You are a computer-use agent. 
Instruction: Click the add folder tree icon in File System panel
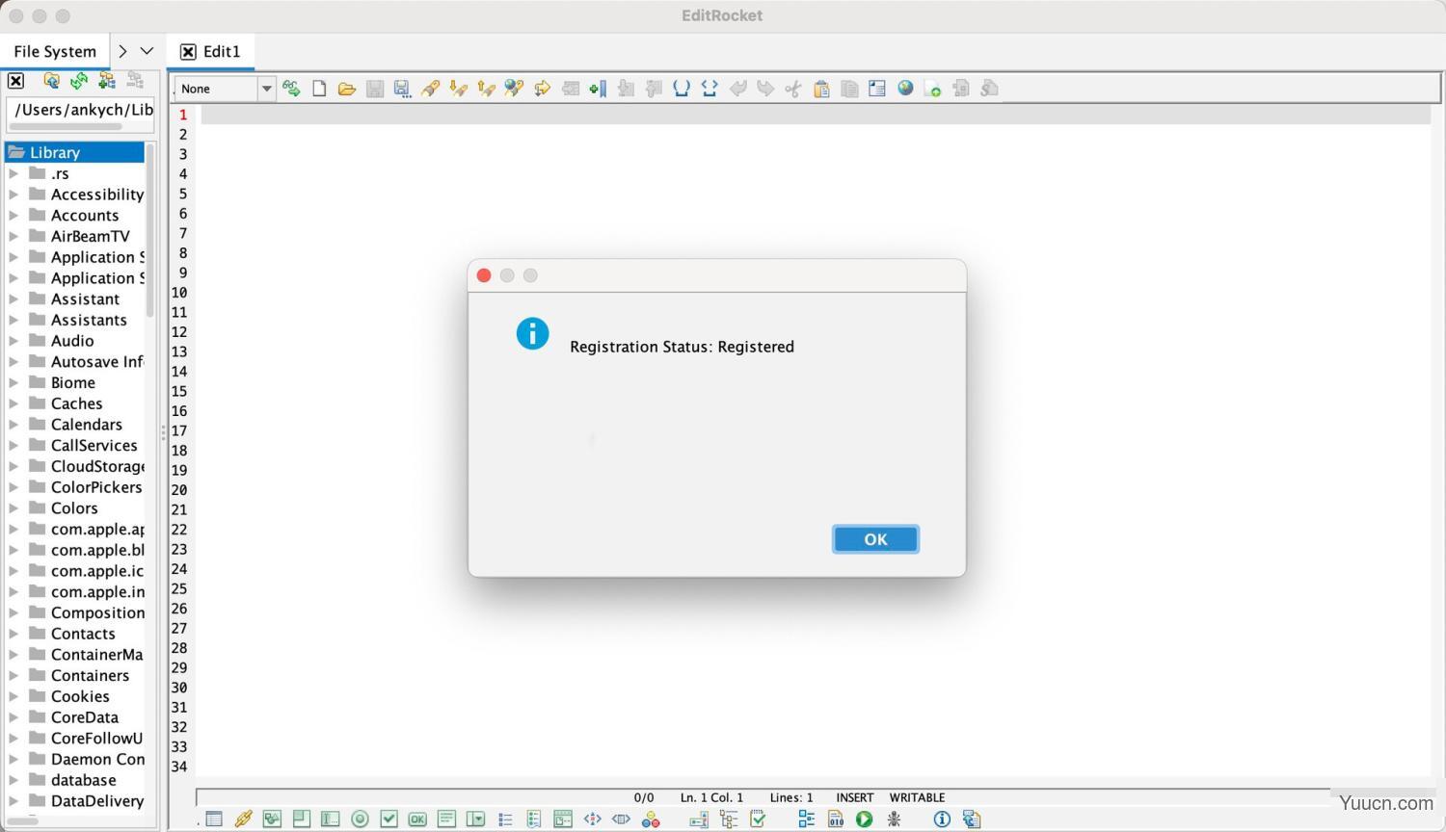tap(107, 81)
